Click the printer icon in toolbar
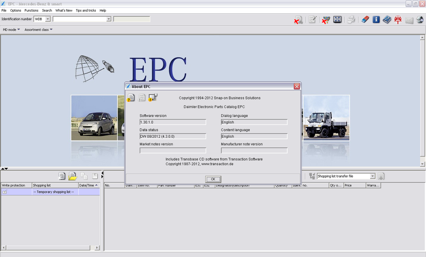This screenshot has height=257, width=426. [351, 20]
